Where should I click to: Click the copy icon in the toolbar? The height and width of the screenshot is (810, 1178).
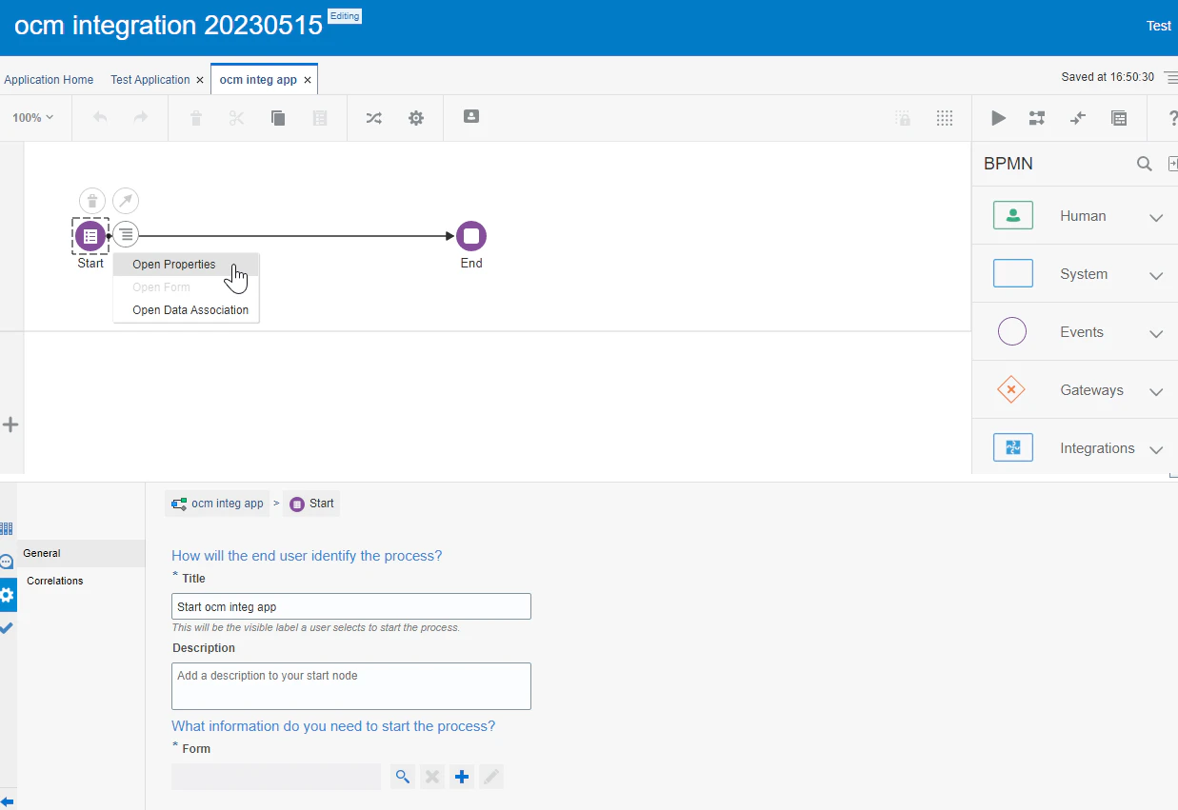[278, 118]
